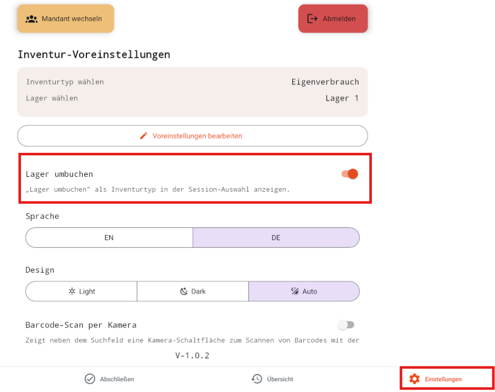Select the DE language option
The image size is (495, 392).
pos(276,238)
